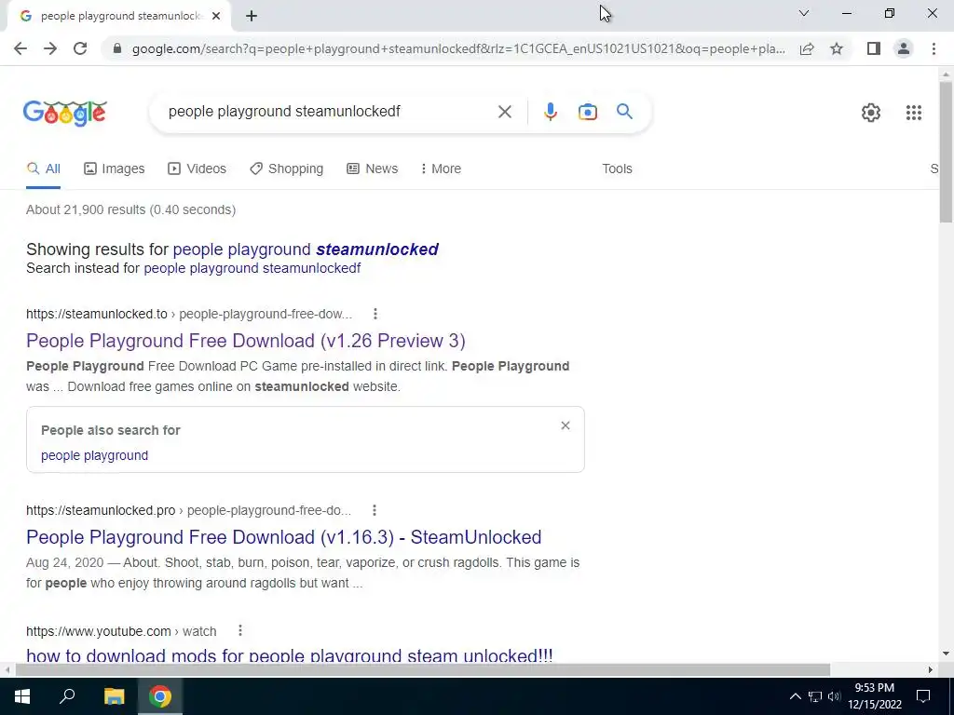
Task: Reload the current page
Action: click(80, 48)
